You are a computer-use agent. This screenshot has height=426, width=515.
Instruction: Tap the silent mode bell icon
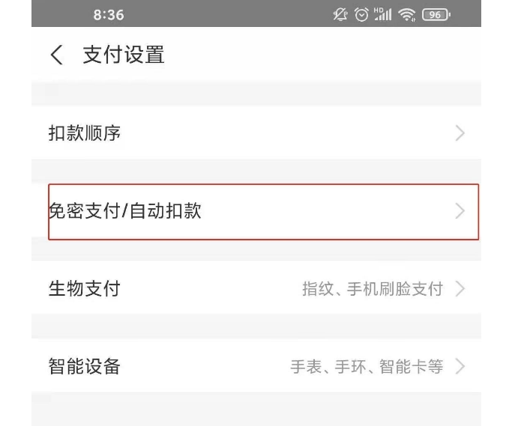tap(342, 14)
